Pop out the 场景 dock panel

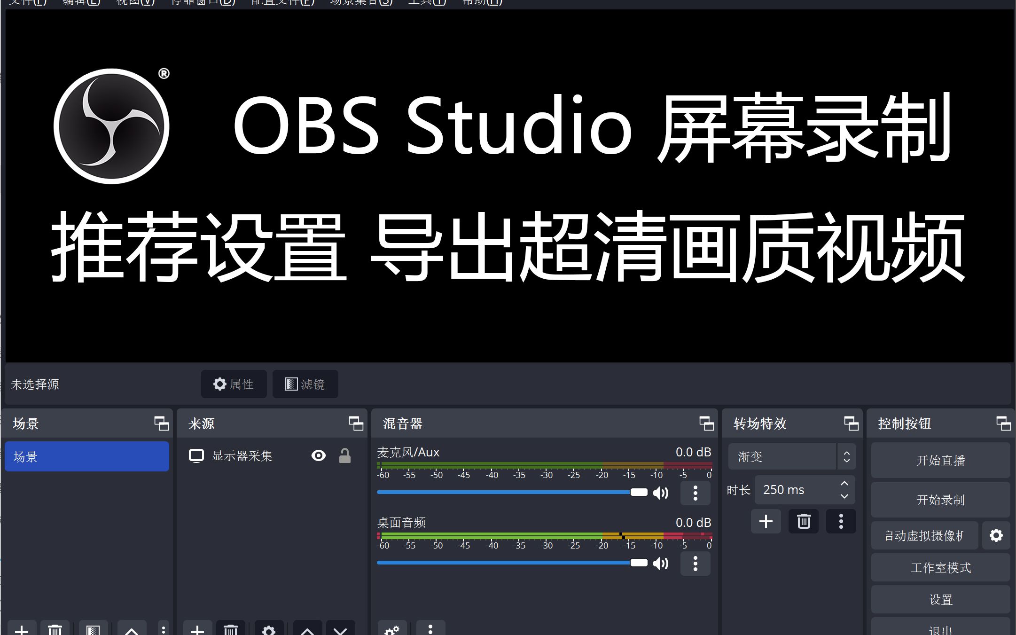click(162, 423)
